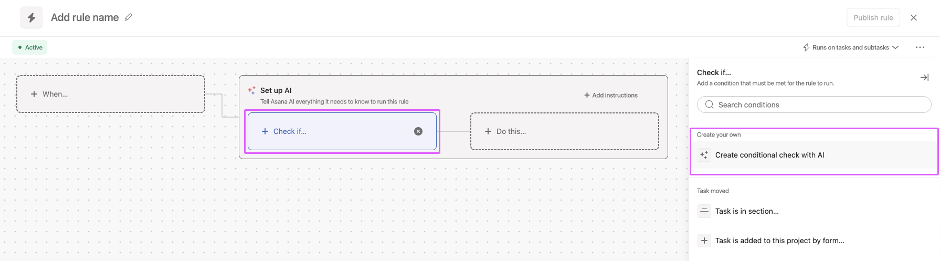Click the sparkle icon for AI conditional check

click(x=704, y=155)
